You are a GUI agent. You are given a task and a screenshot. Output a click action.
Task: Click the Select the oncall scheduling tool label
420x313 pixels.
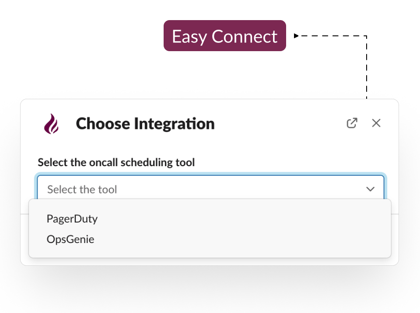tap(116, 162)
